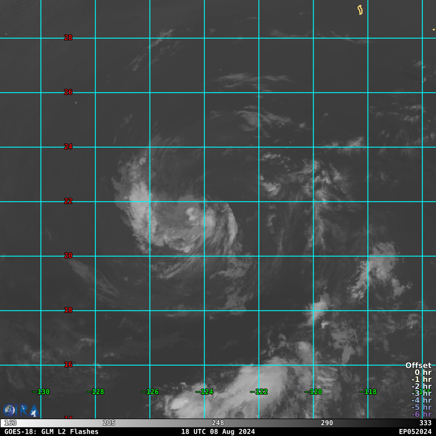Click latitude label 18
Screen dimensions: 436x436
tap(68, 310)
